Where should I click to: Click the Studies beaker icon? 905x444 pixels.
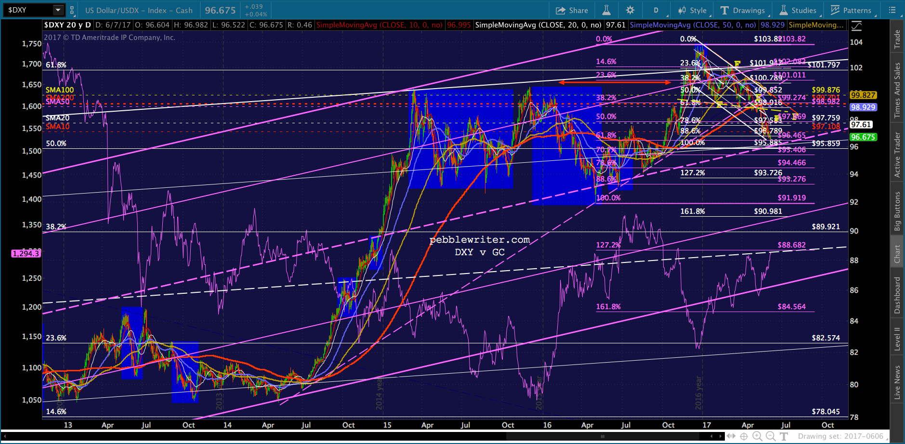click(784, 10)
